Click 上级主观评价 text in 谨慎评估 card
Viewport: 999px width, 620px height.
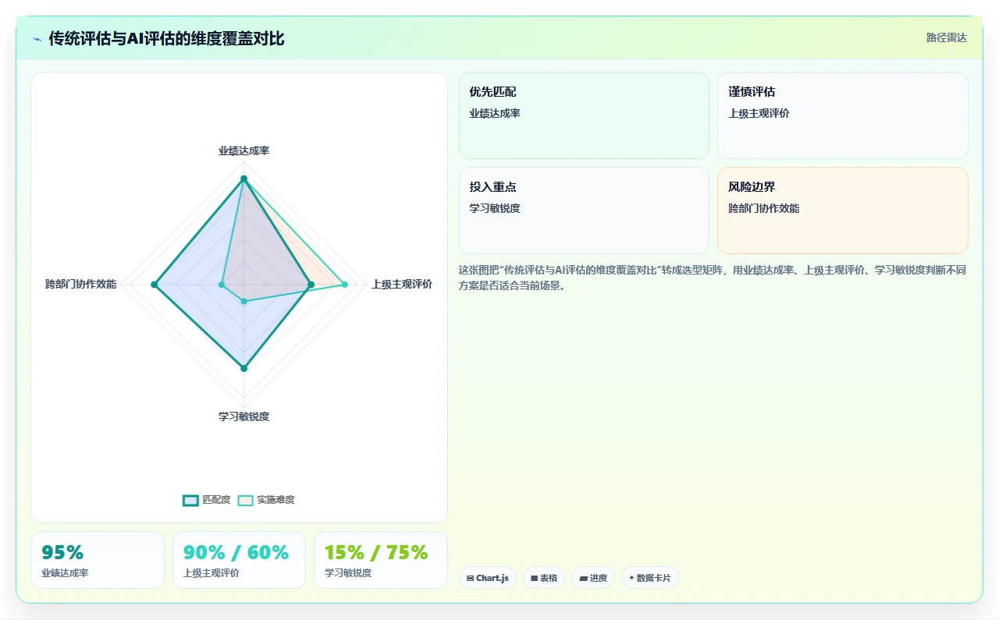pos(759,113)
